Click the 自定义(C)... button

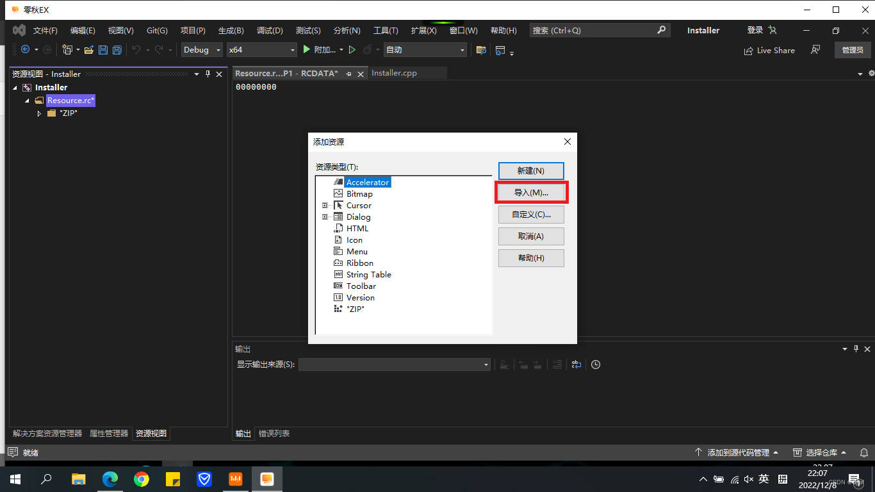click(531, 215)
